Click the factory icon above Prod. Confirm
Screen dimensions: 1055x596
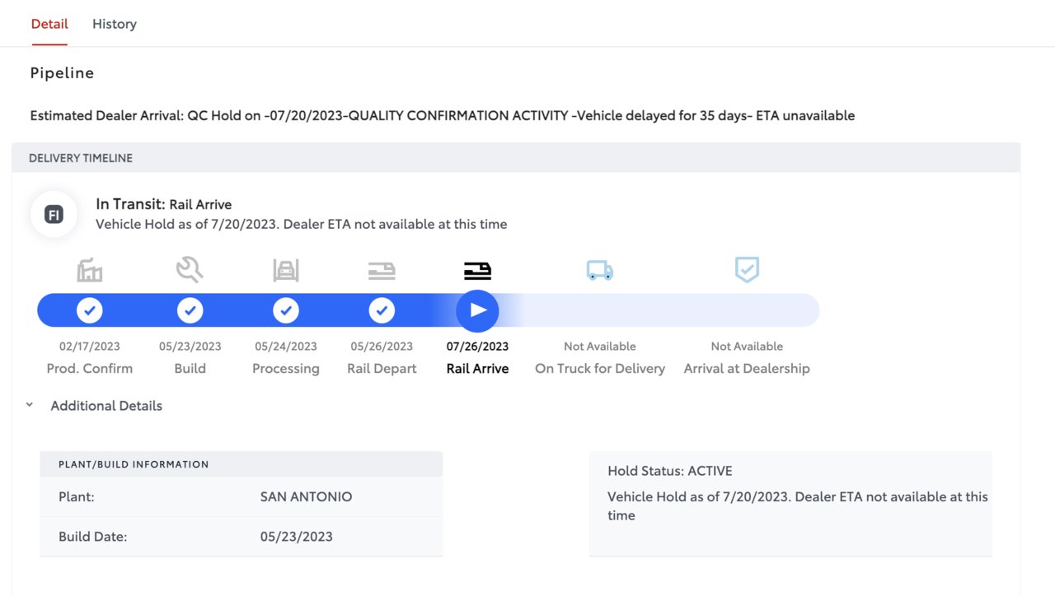pyautogui.click(x=90, y=270)
